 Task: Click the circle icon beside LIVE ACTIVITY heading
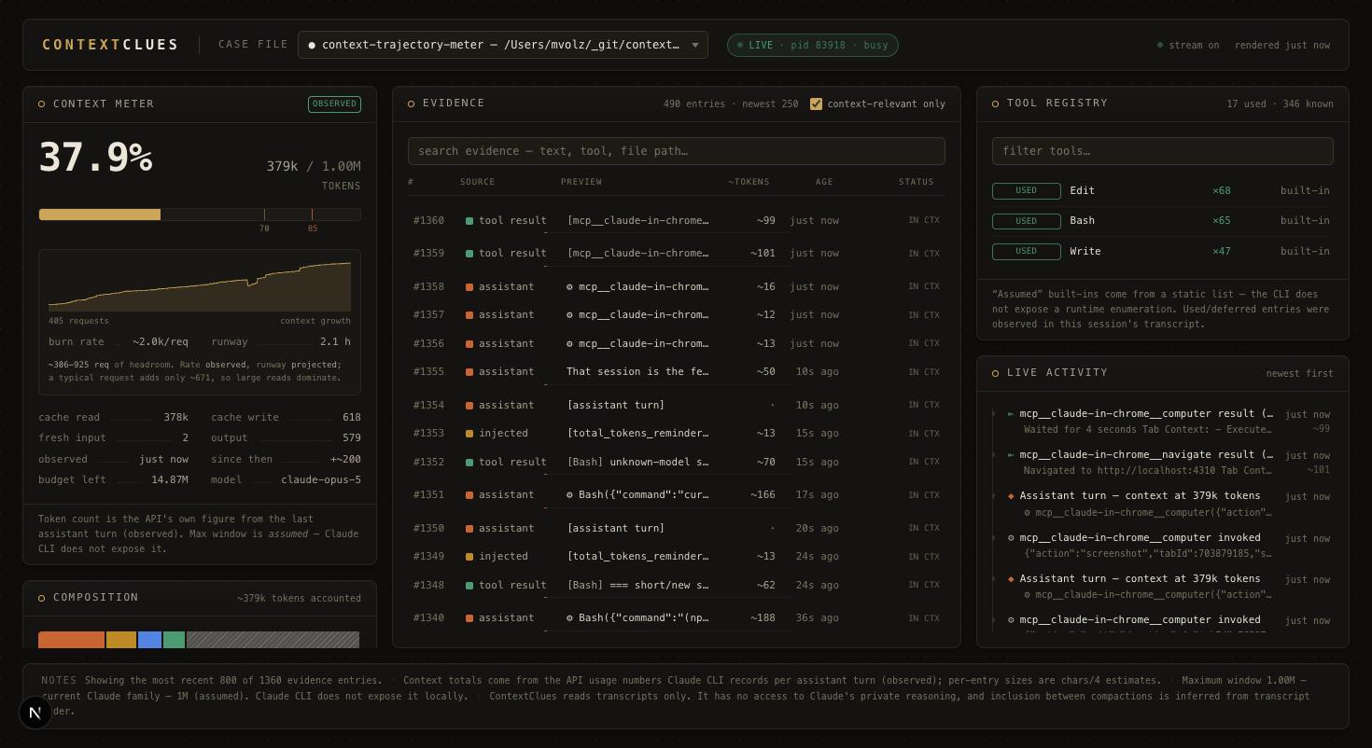[995, 373]
